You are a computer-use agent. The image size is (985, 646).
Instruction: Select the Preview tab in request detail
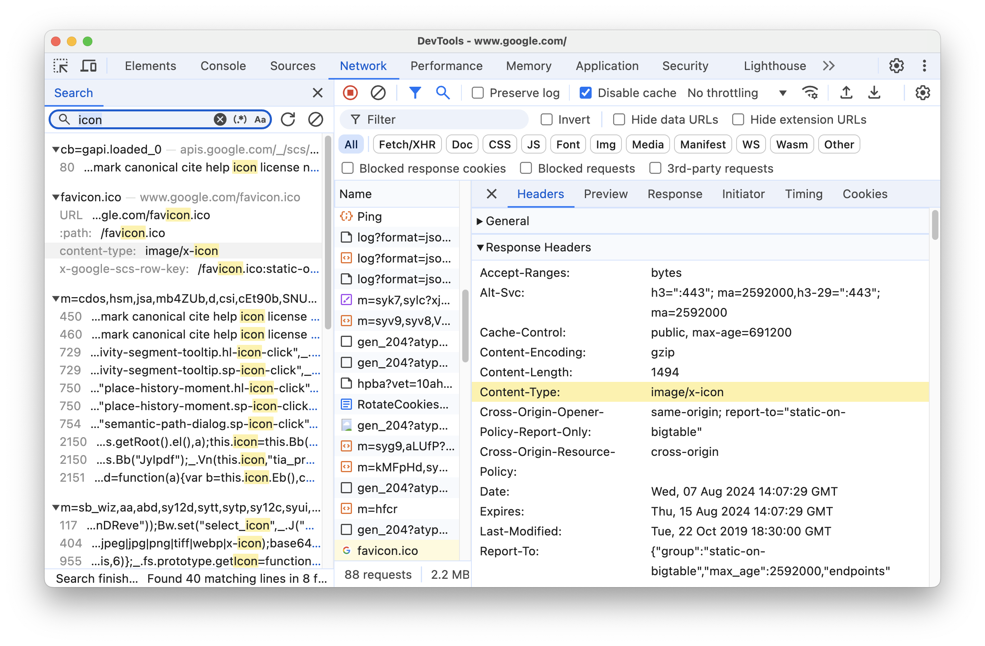pos(606,194)
